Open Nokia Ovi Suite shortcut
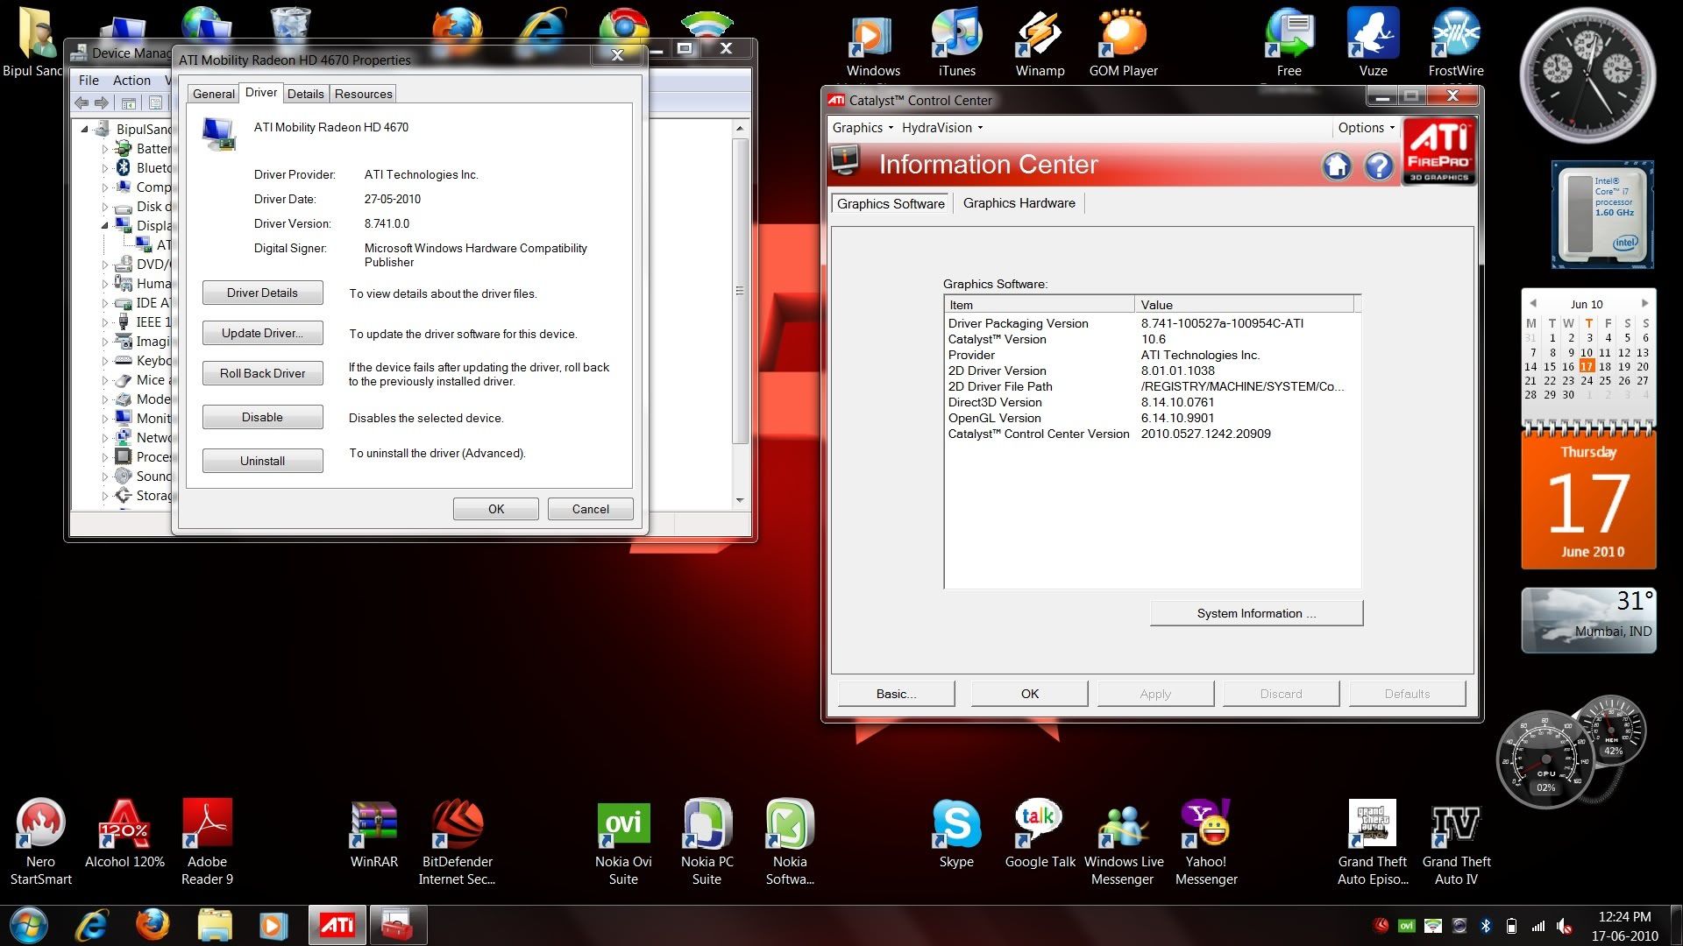Screen dimensions: 1683x946 click(x=623, y=841)
